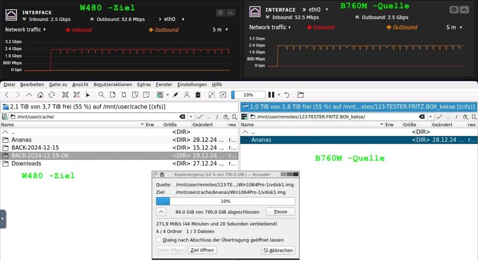Open the select group icon
The image size is (478, 261).
click(65, 95)
